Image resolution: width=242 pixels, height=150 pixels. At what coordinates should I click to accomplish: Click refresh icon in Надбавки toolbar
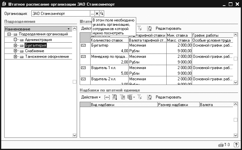coord(149,97)
